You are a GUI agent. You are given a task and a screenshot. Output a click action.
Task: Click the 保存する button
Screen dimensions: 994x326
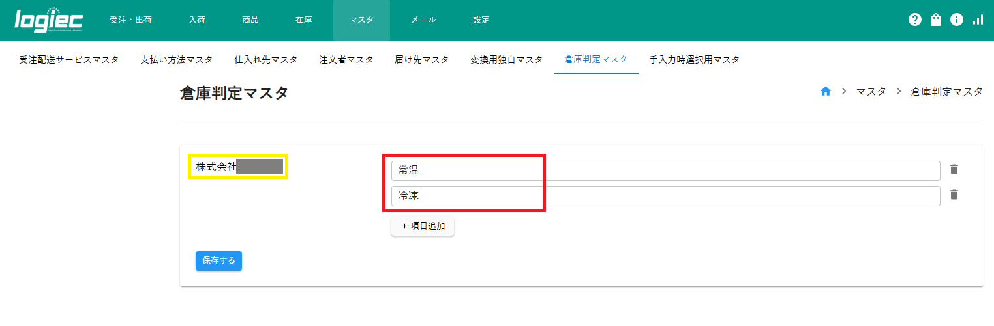coord(218,260)
